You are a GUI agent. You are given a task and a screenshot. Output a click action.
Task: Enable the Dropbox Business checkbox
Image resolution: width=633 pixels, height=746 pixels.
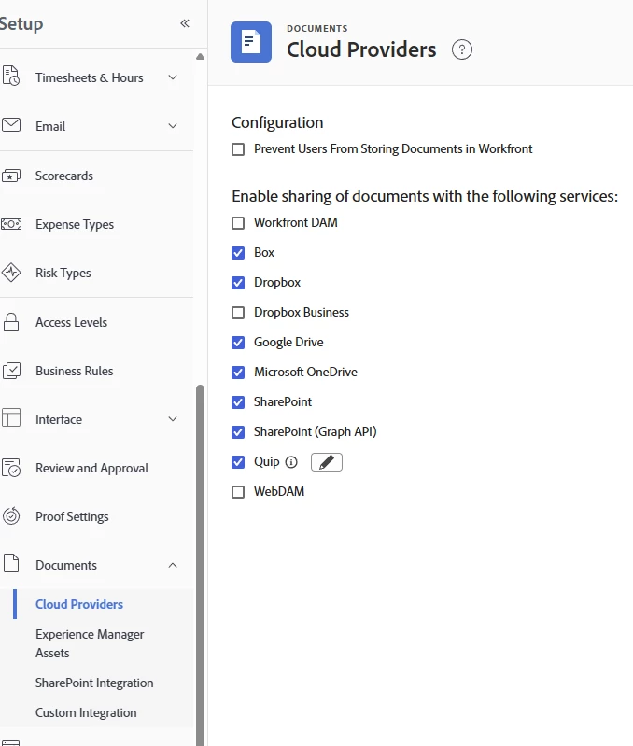coord(238,313)
